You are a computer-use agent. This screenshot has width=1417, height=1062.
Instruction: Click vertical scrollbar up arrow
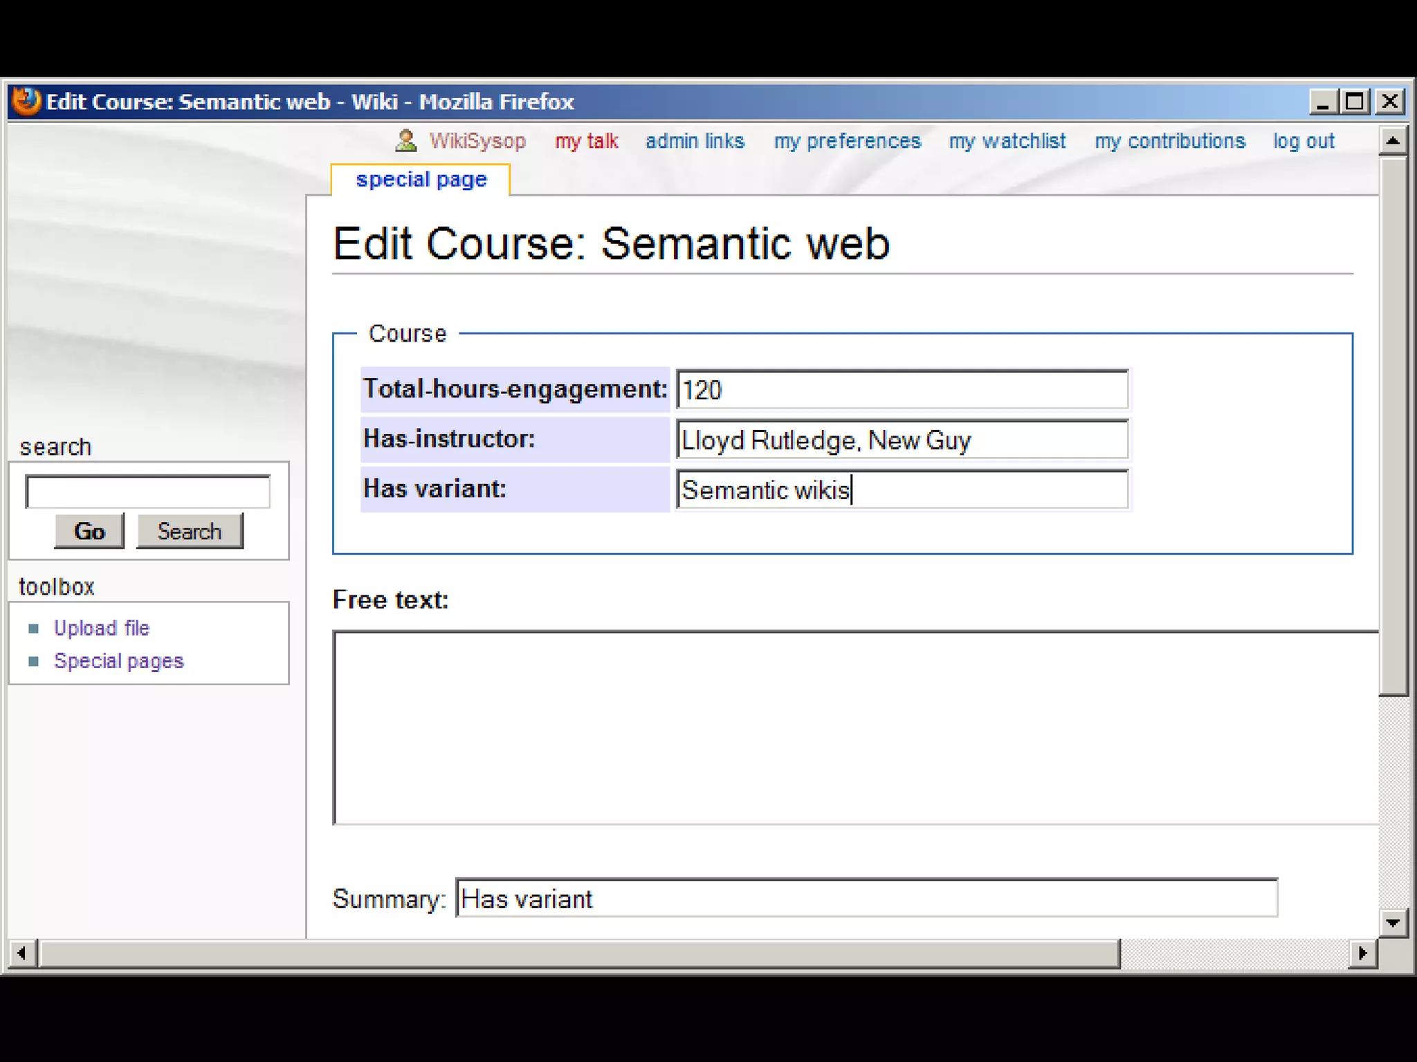(x=1393, y=141)
